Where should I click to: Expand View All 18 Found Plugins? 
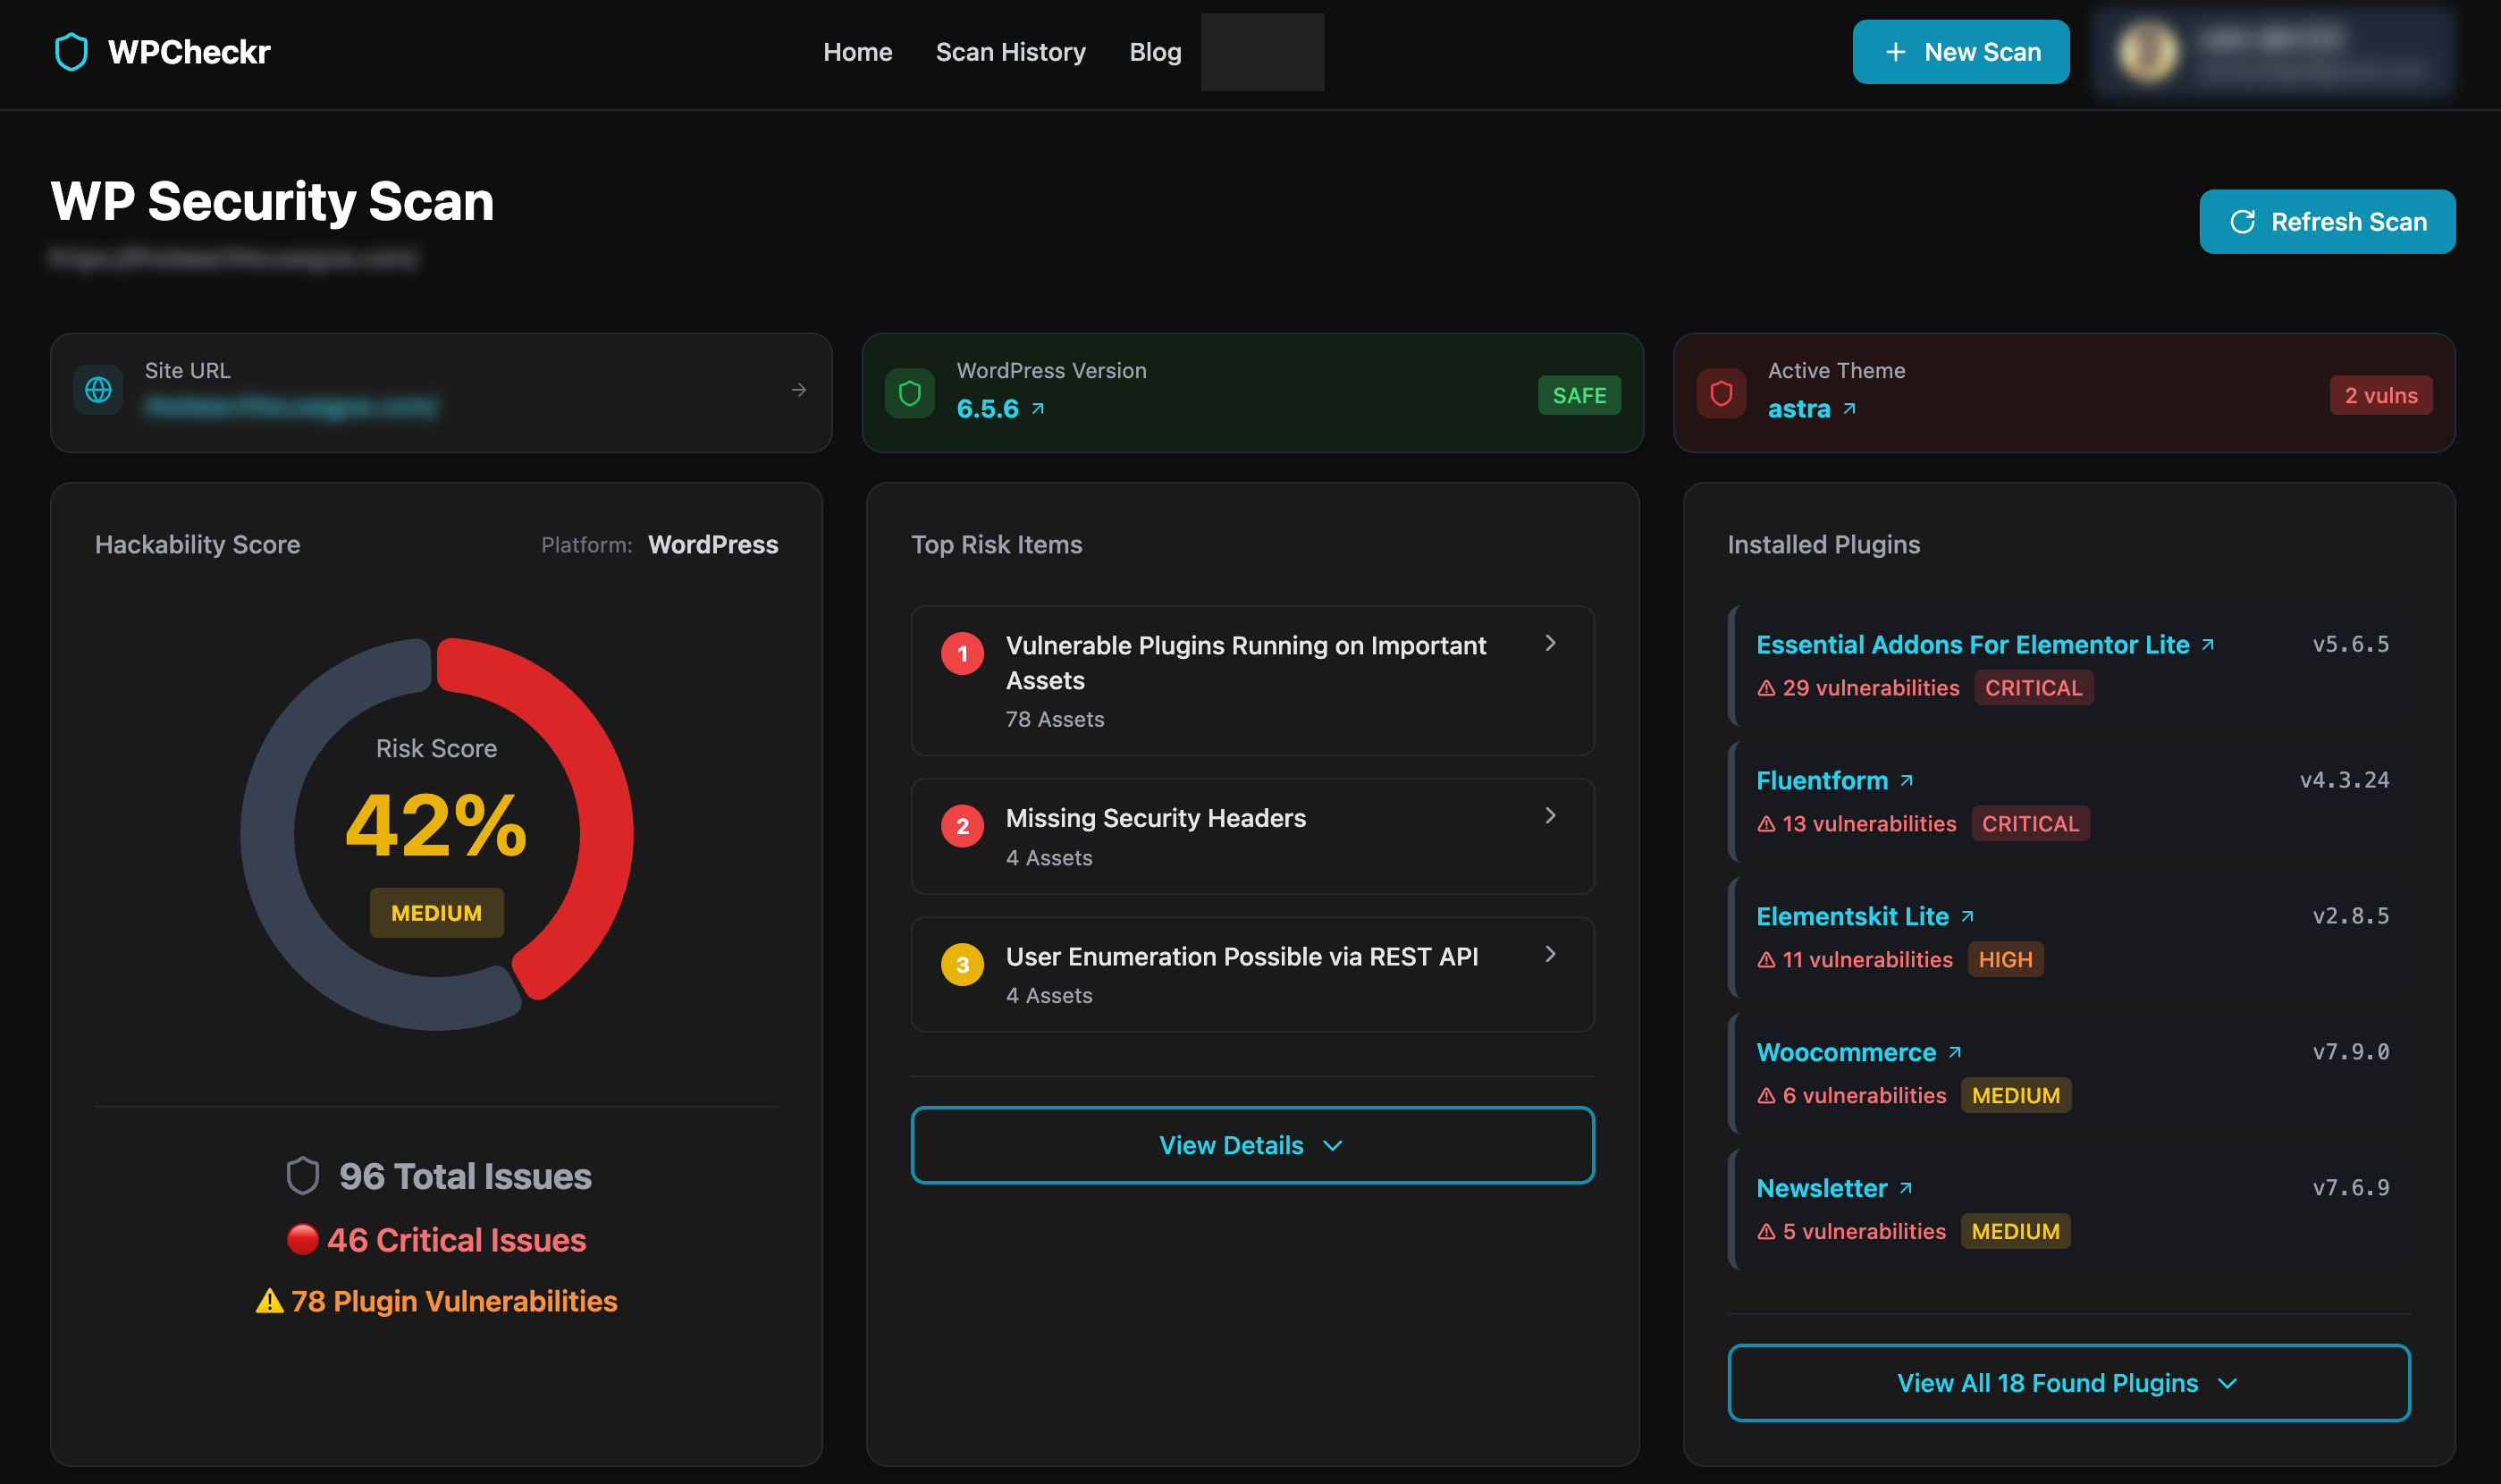2068,1383
